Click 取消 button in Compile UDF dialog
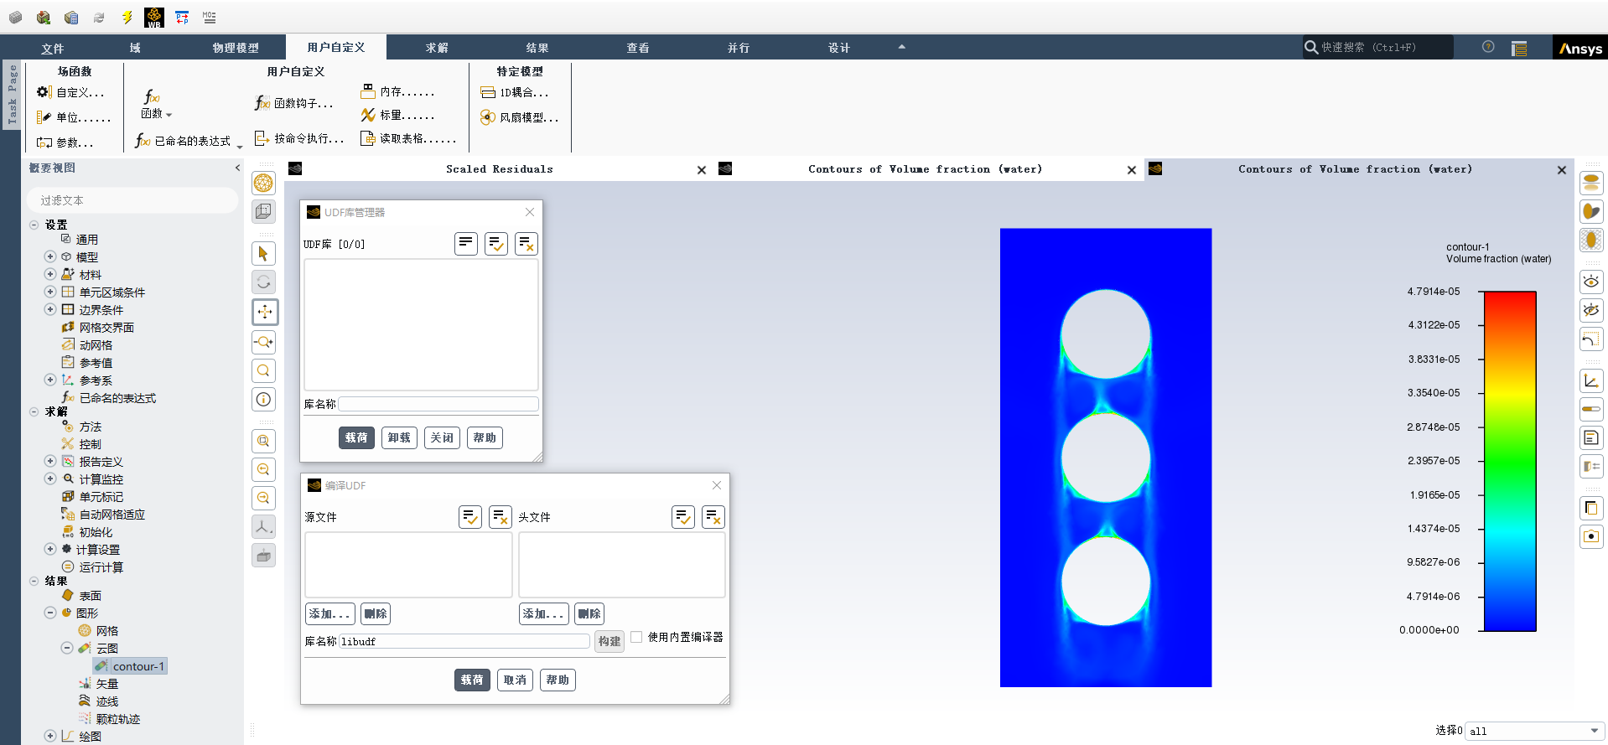Viewport: 1608px width, 745px height. click(x=515, y=680)
